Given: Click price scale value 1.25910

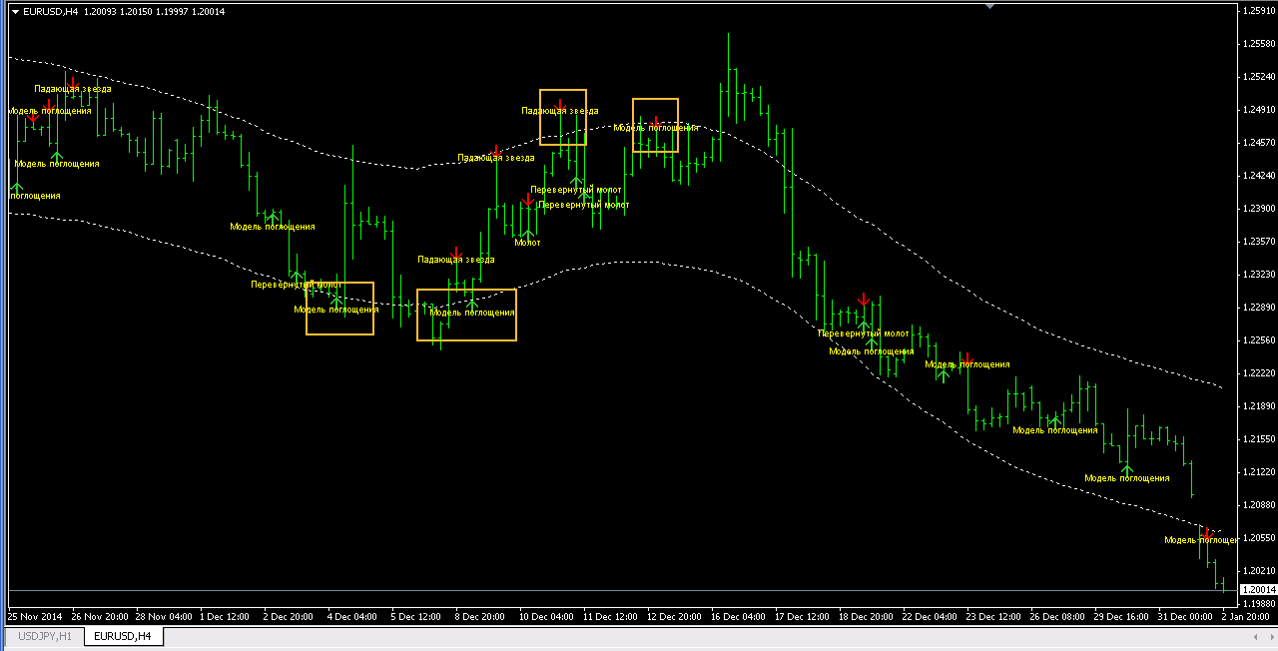Looking at the screenshot, I should [1260, 10].
